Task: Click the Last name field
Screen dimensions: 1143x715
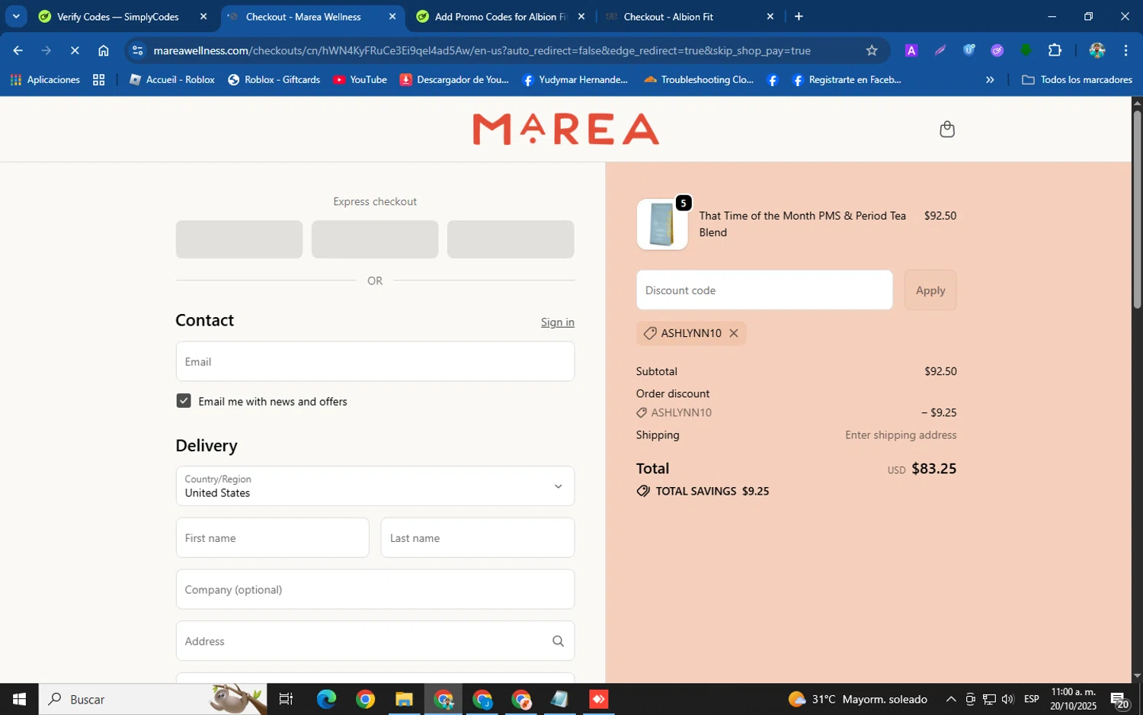Action: point(478,537)
